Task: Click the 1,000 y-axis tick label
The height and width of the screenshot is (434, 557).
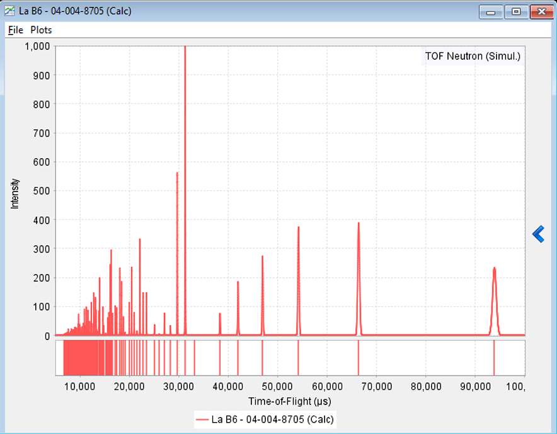Action: 37,46
